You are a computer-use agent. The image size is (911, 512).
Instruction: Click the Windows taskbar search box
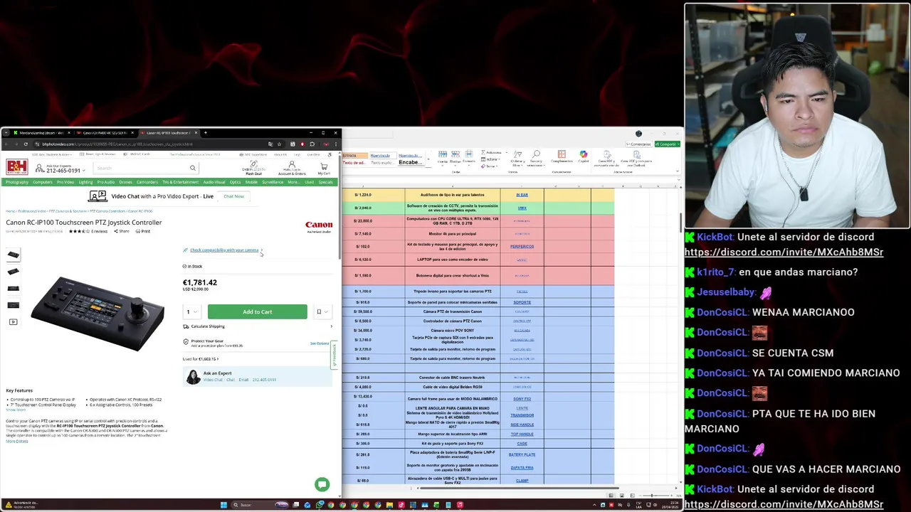251,506
